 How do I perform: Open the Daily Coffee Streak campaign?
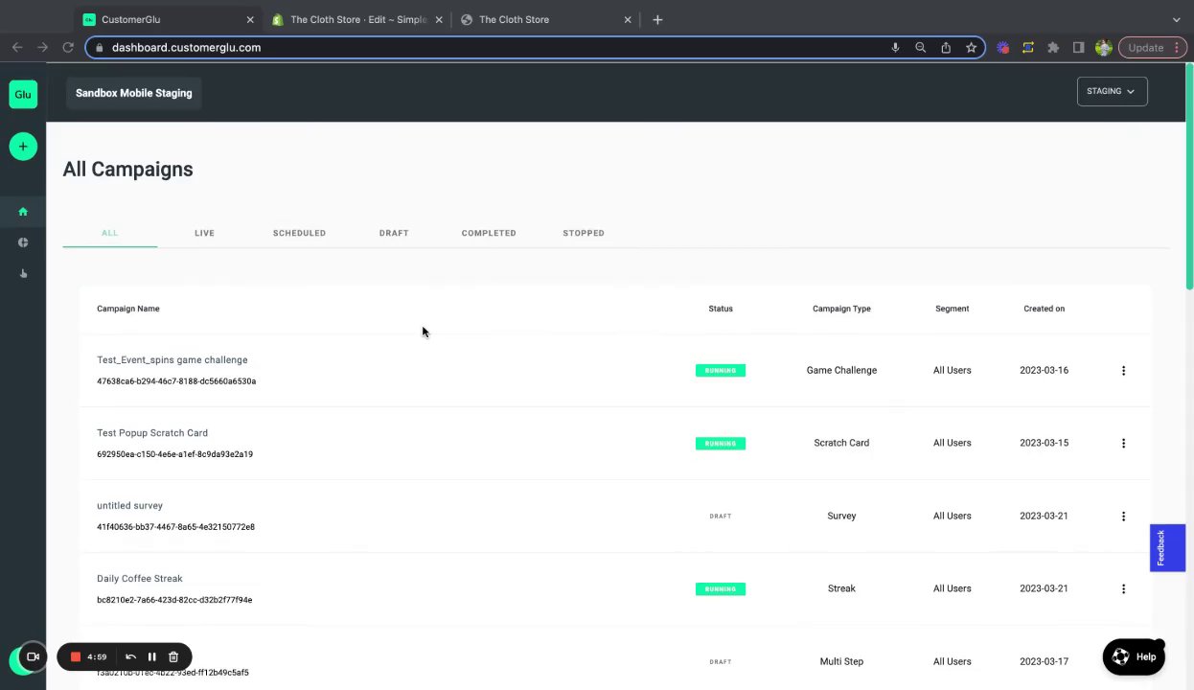(140, 579)
